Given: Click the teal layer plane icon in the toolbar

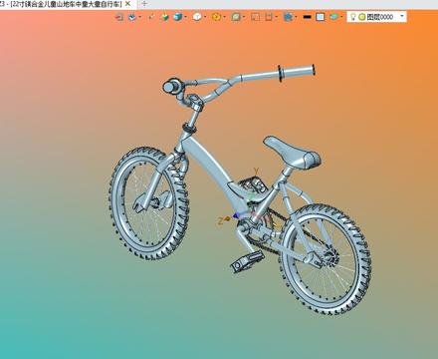Looking at the screenshot, I should coord(333,17).
